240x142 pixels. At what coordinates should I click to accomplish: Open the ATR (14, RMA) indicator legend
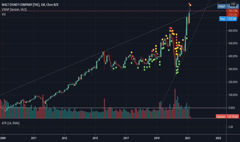point(11,123)
